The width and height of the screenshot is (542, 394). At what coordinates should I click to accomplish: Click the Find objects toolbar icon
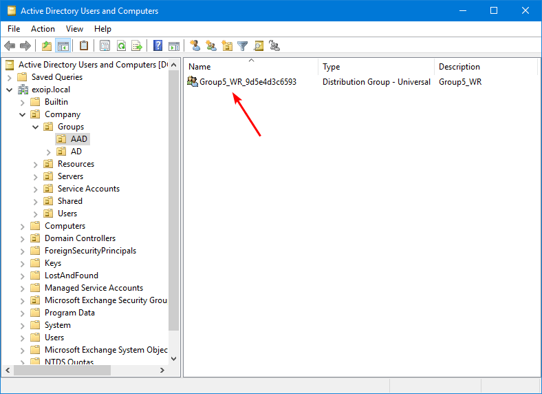coord(259,46)
